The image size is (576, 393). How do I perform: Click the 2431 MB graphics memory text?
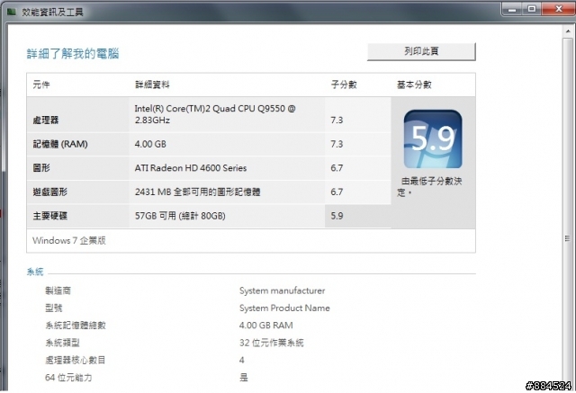(198, 192)
